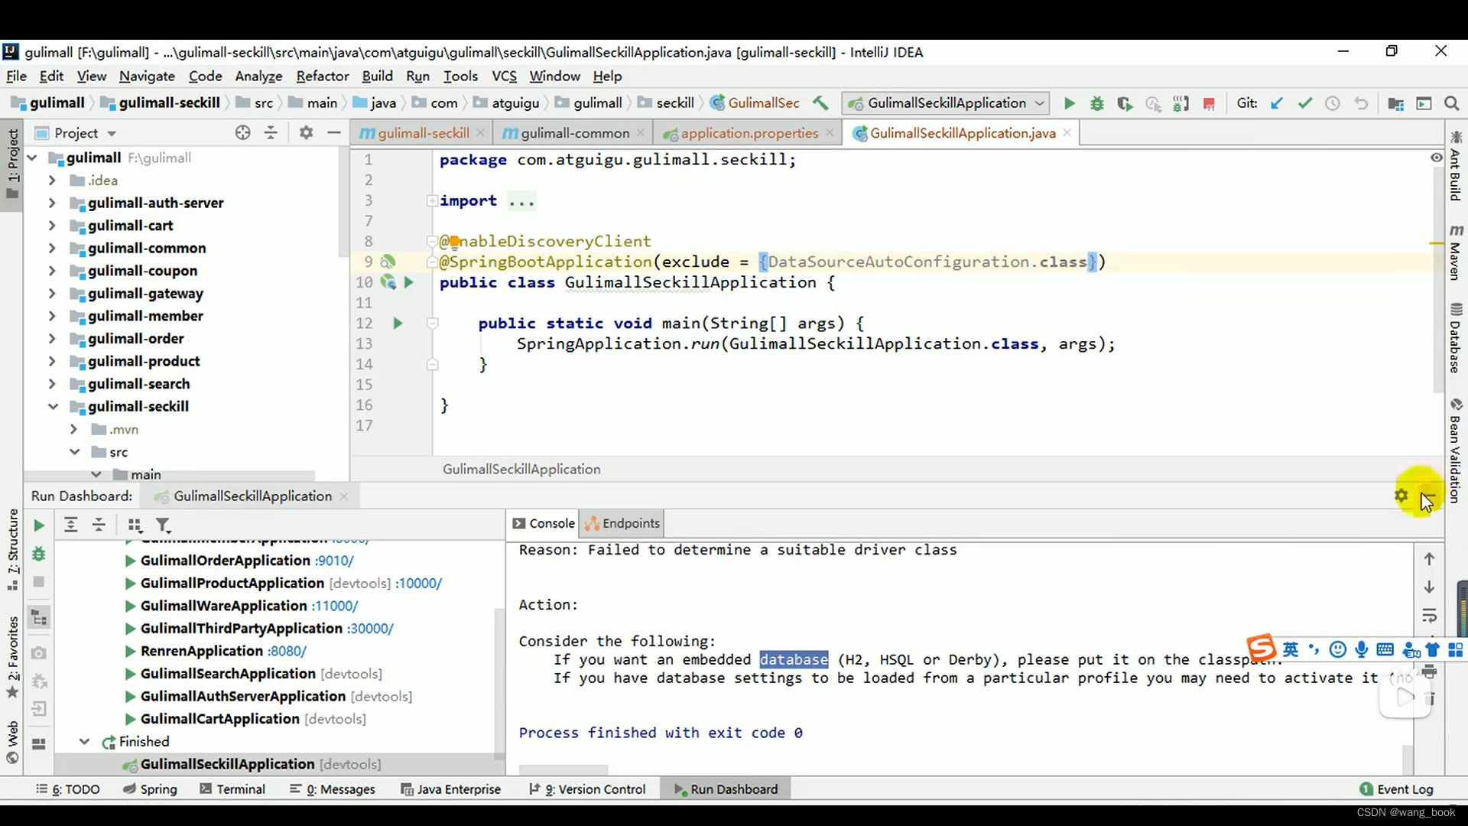Build project with hammer icon
Screen dimensions: 1468x826
click(820, 102)
